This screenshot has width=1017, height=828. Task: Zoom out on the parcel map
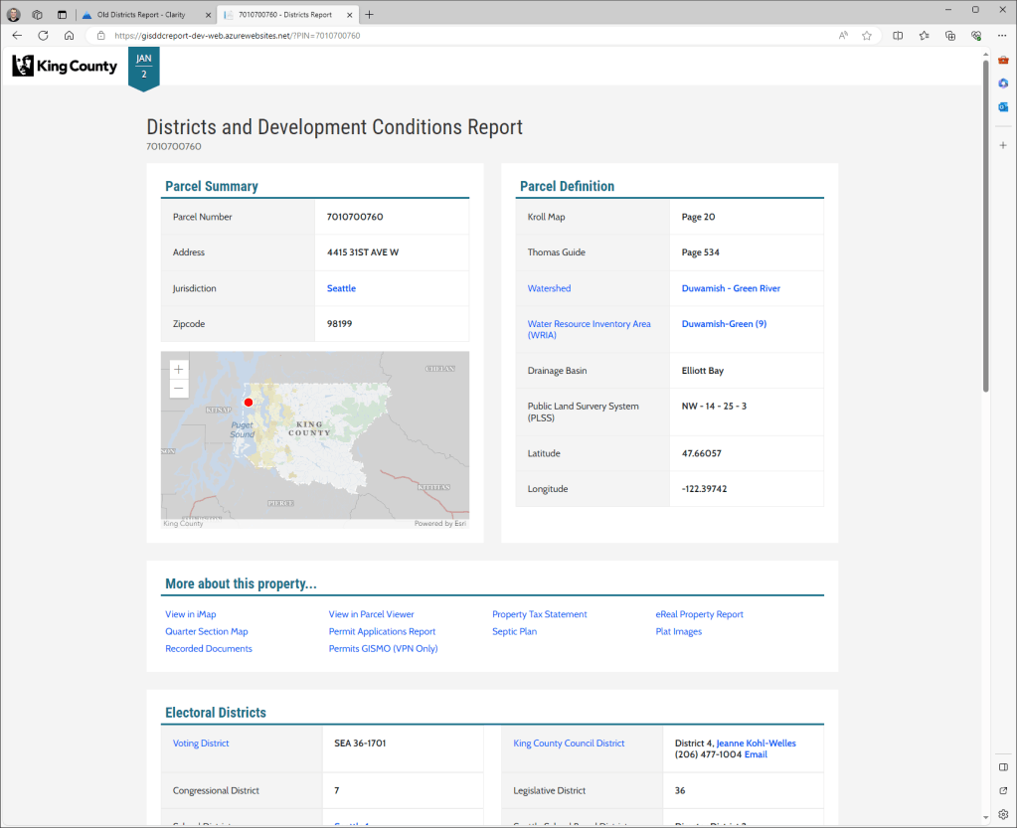tap(179, 389)
